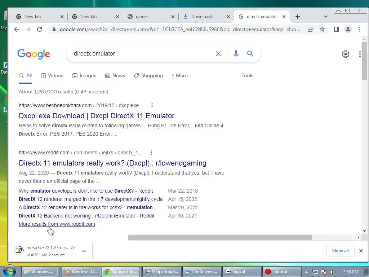Click the directx emulator search field

pyautogui.click(x=141, y=54)
